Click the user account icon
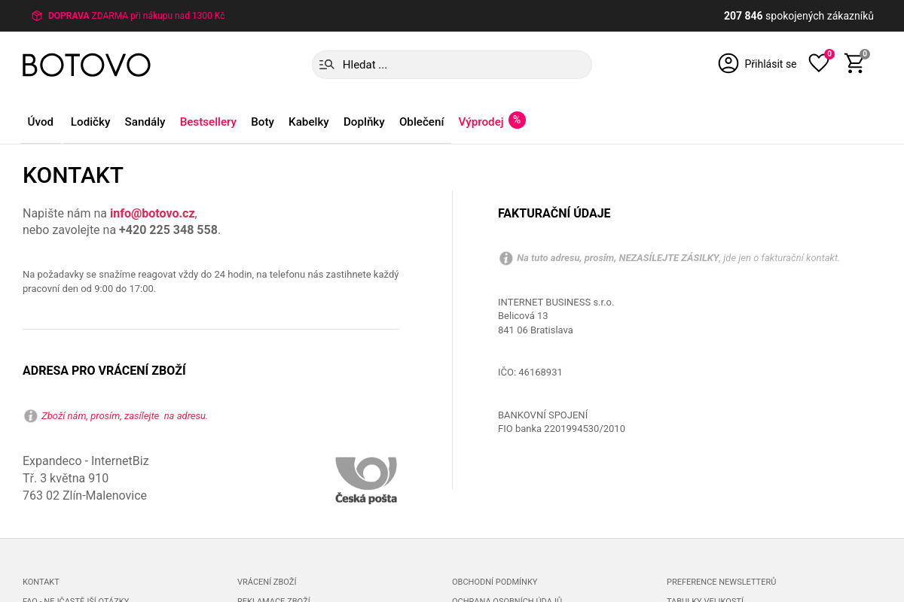Viewport: 904px width, 602px height. pos(728,63)
